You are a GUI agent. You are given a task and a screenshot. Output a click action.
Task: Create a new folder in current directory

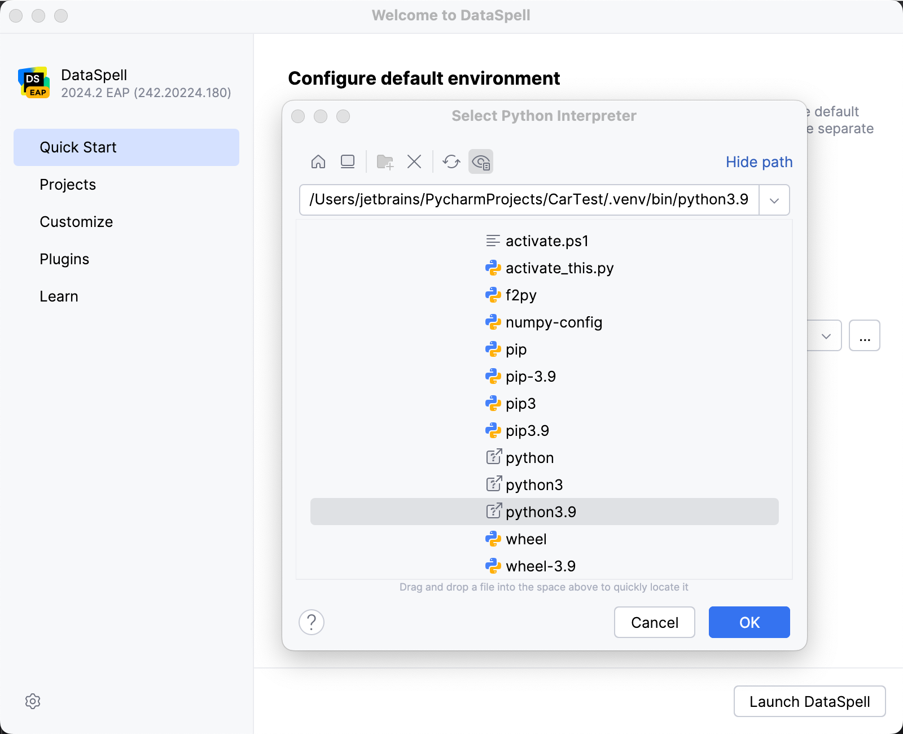pos(385,161)
